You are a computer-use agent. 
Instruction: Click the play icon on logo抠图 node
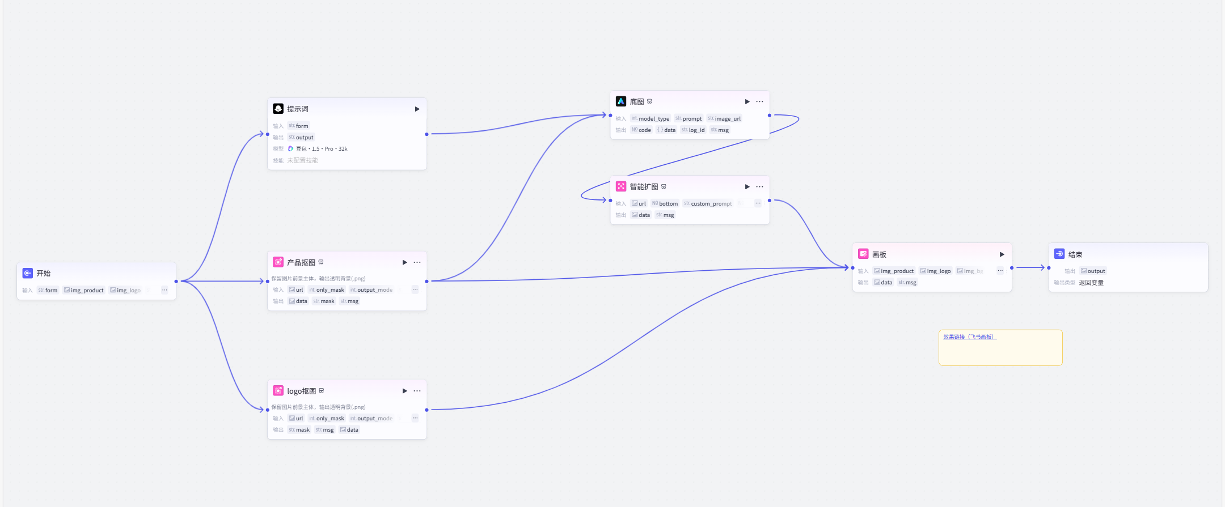click(404, 391)
